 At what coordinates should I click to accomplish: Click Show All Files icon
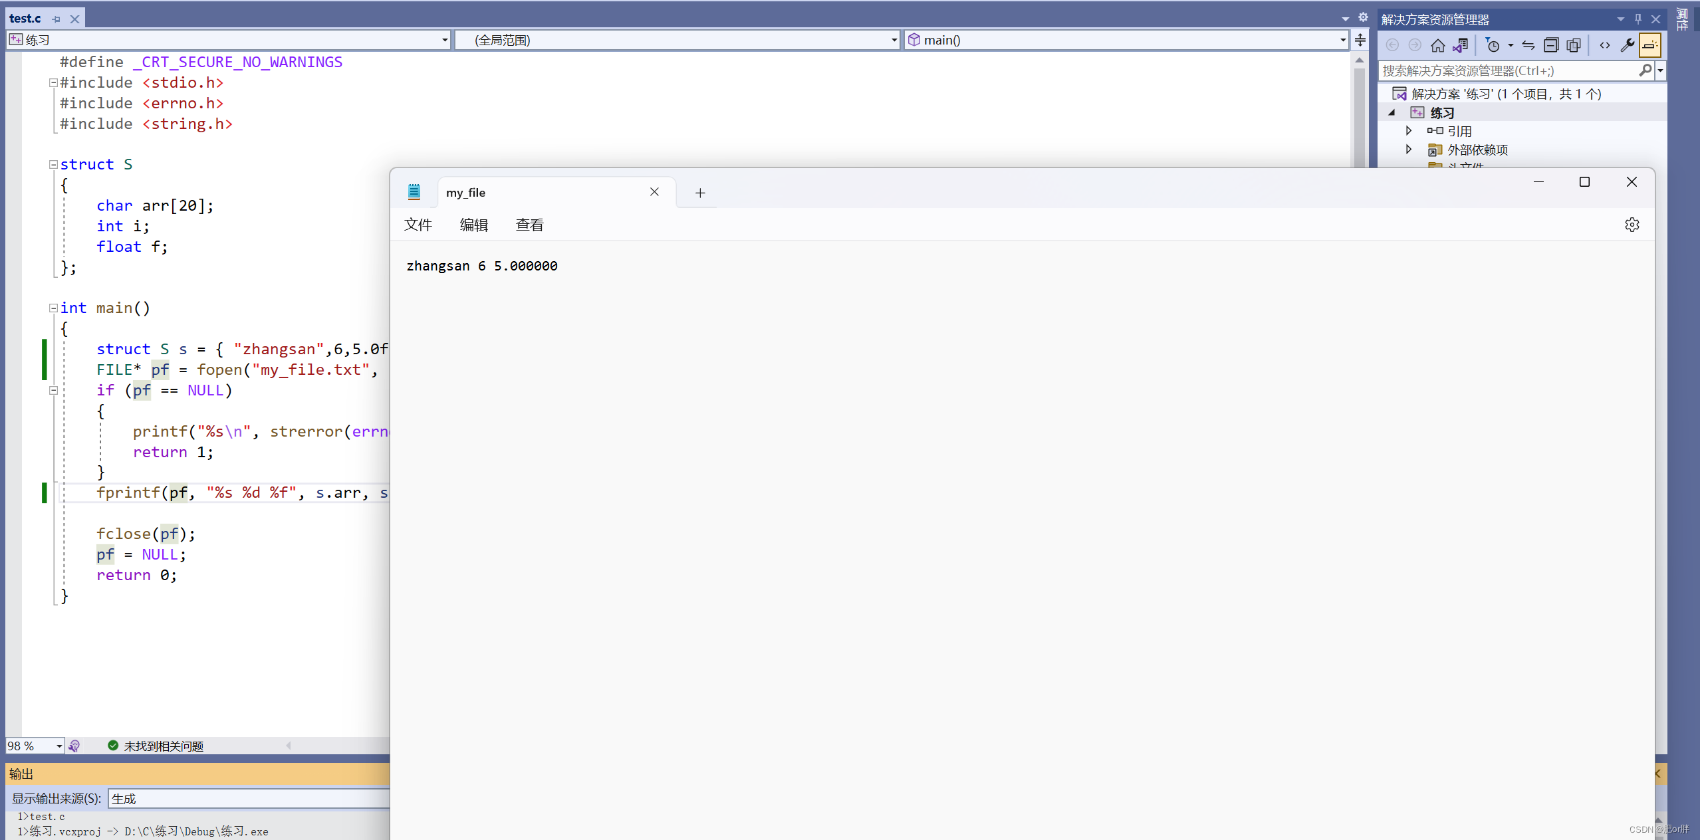[x=1573, y=45]
